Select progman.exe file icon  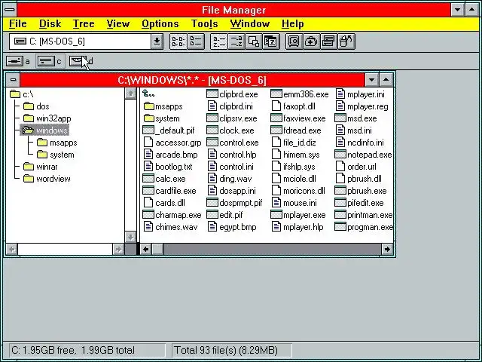click(x=340, y=227)
